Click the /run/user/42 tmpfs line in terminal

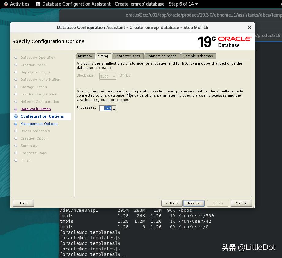pos(135,221)
